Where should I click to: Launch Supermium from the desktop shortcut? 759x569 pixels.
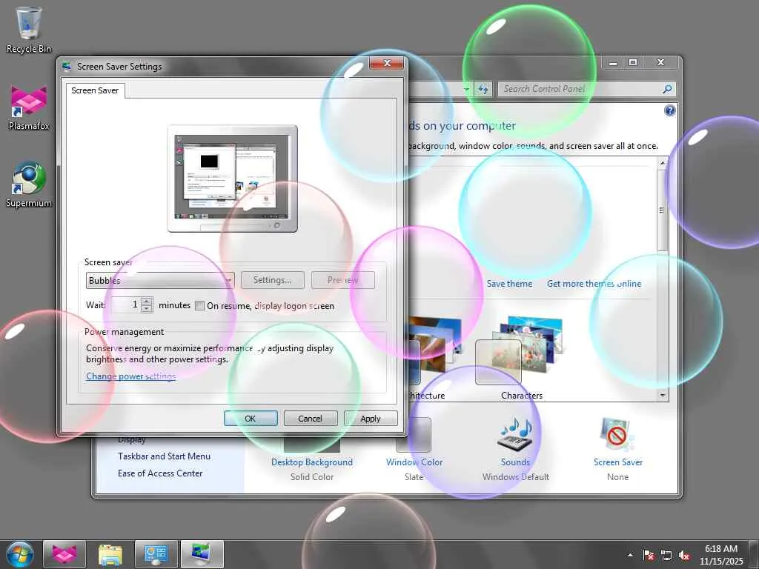click(x=29, y=184)
